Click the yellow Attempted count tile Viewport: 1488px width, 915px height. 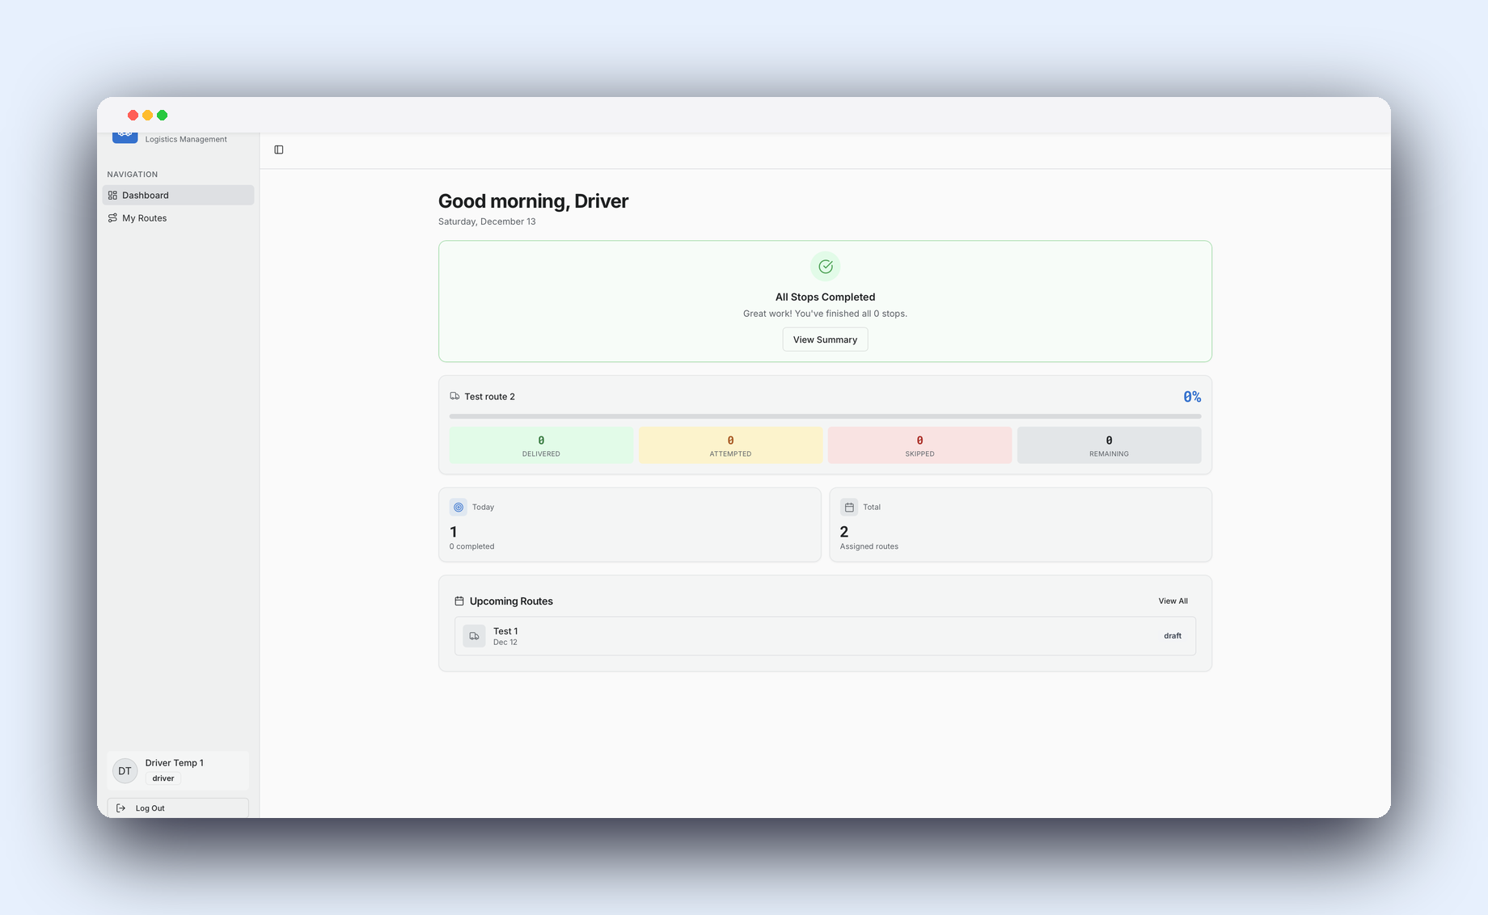pyautogui.click(x=730, y=445)
